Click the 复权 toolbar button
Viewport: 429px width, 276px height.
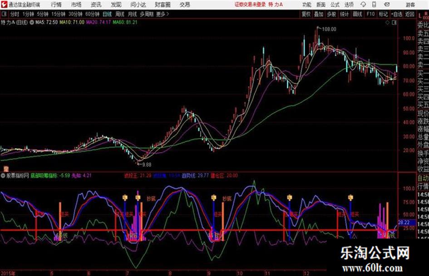306,14
